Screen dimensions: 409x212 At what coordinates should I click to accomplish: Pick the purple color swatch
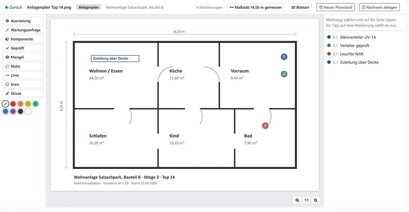[x=13, y=111]
